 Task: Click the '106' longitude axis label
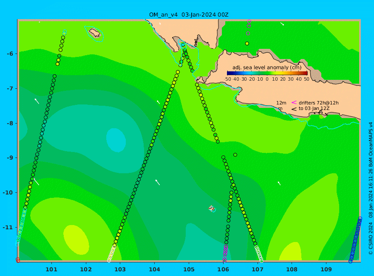pos(223,270)
